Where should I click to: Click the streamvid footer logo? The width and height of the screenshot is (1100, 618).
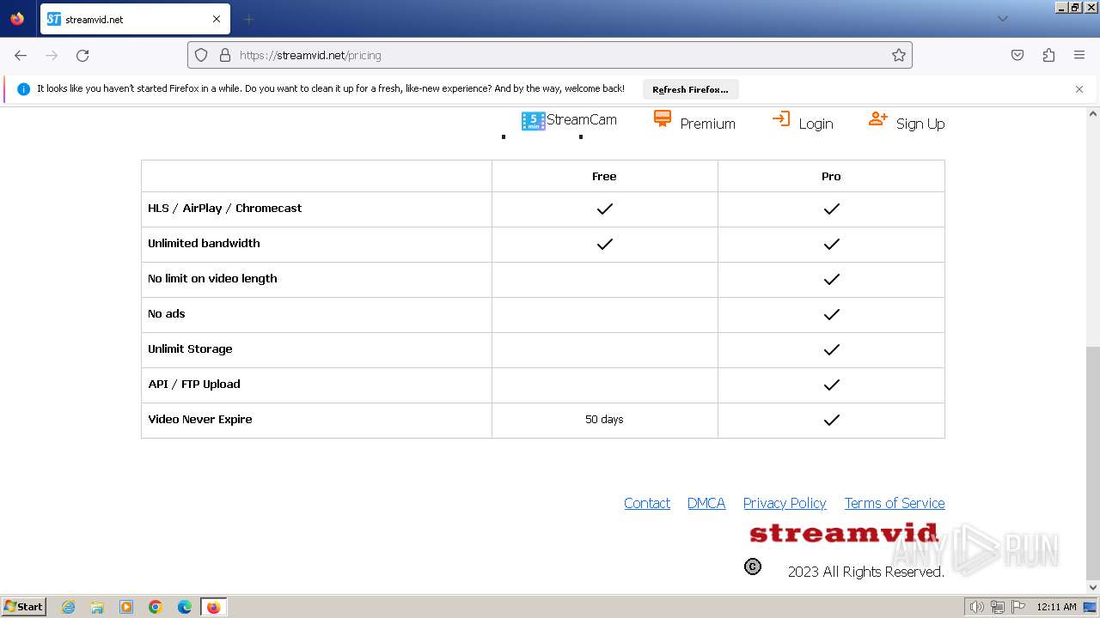[844, 533]
